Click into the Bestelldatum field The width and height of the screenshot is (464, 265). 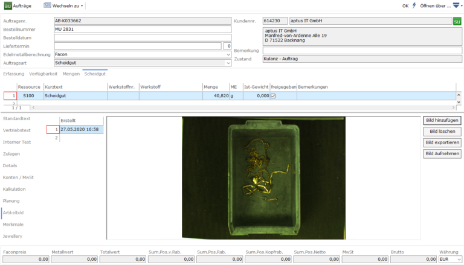(x=143, y=37)
